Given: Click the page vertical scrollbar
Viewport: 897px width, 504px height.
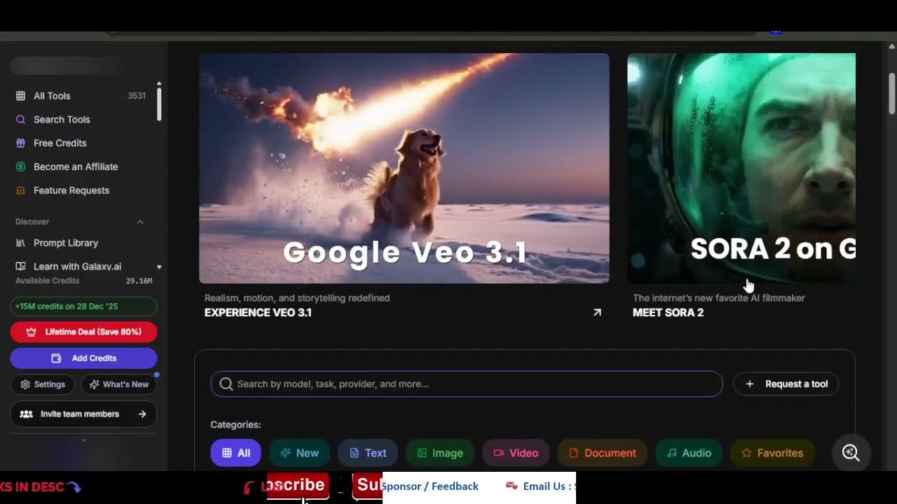Looking at the screenshot, I should click(892, 93).
